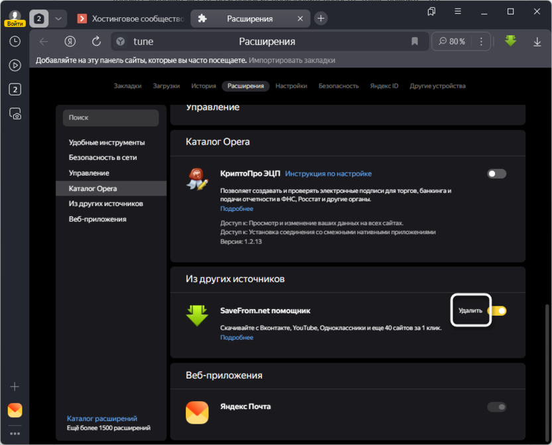Add a sidebar item with plus icon
This screenshot has height=445, width=552.
pyautogui.click(x=15, y=387)
